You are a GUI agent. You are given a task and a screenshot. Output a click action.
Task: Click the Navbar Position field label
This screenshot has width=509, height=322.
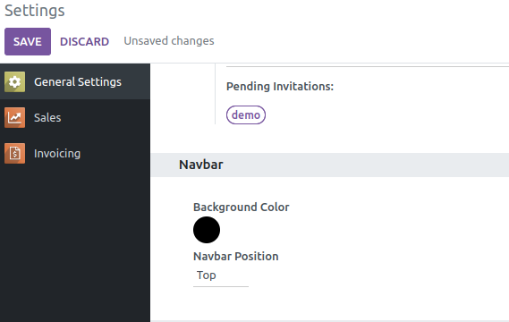click(x=235, y=257)
